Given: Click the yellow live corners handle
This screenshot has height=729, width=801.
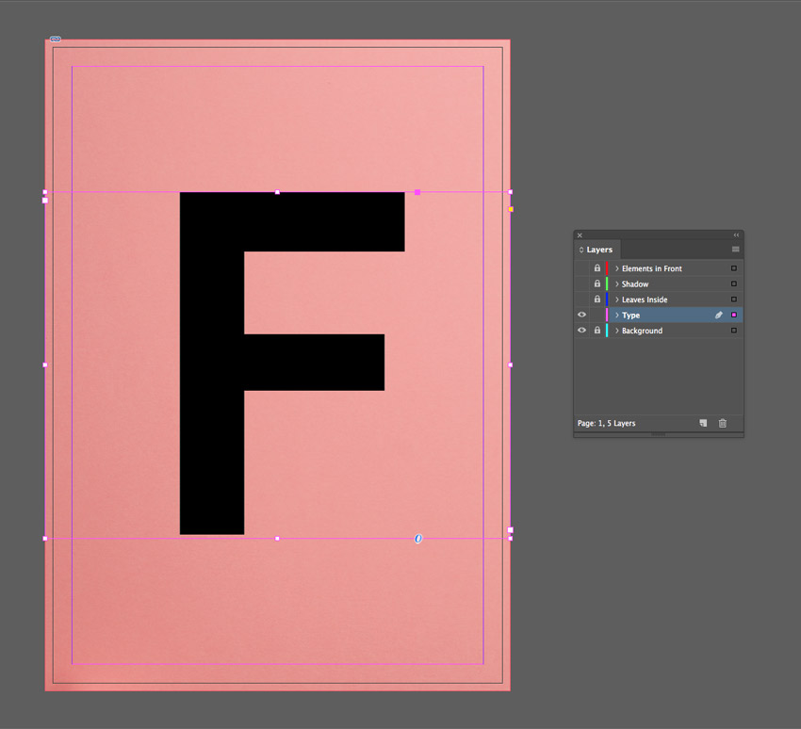Looking at the screenshot, I should click(511, 209).
